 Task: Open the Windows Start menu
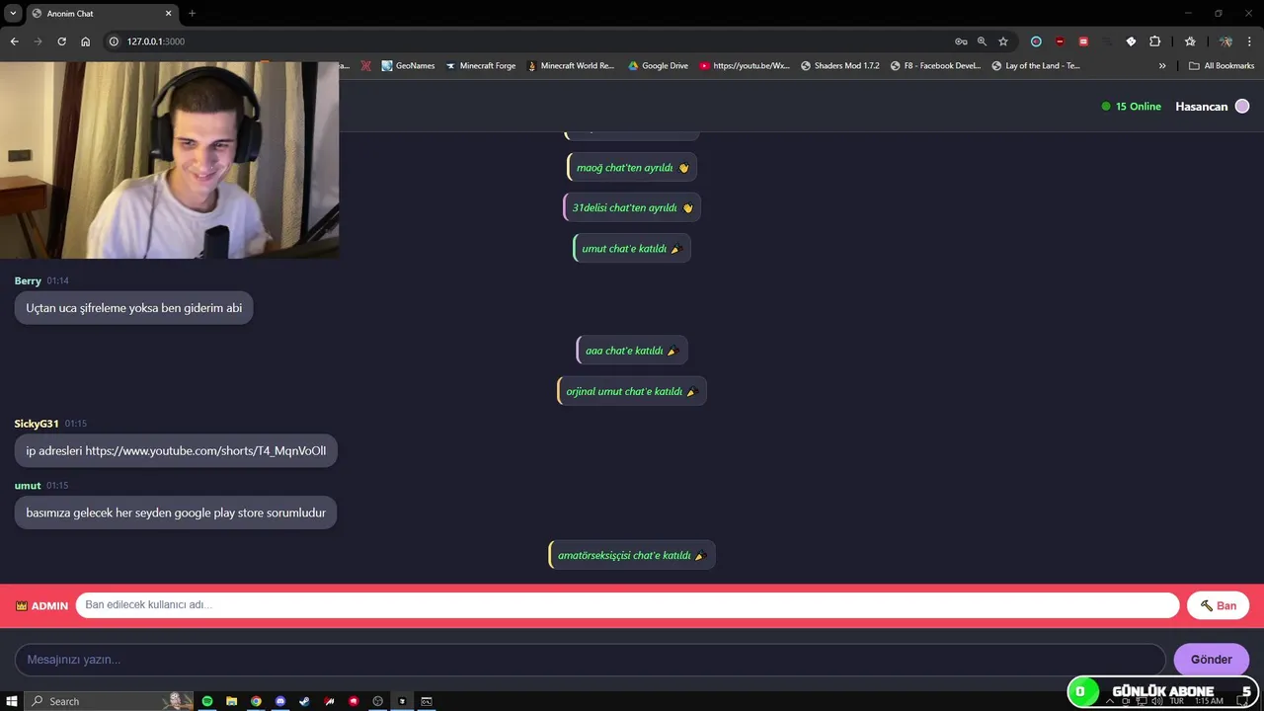(12, 701)
